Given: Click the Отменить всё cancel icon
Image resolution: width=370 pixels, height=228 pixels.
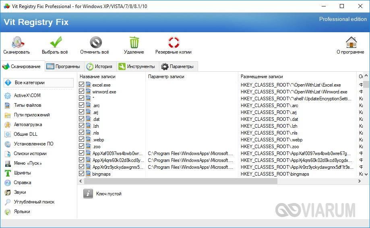Looking at the screenshot, I should click(95, 42).
